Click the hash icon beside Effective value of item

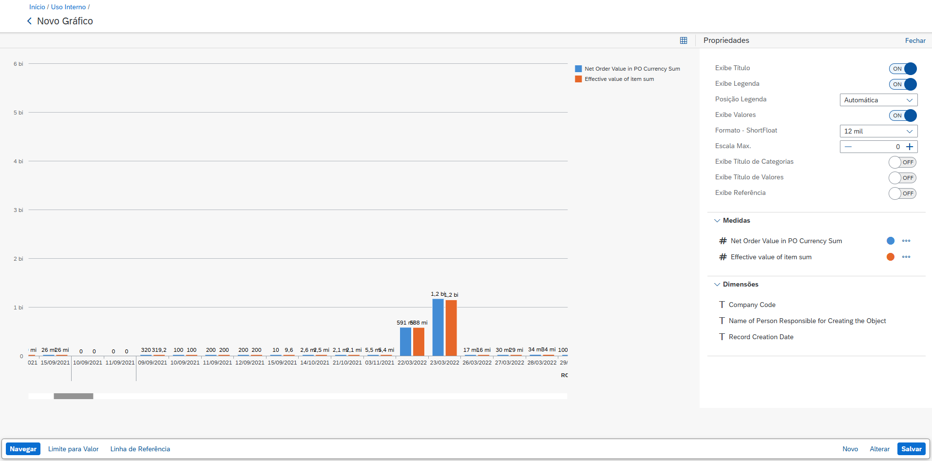(x=723, y=257)
